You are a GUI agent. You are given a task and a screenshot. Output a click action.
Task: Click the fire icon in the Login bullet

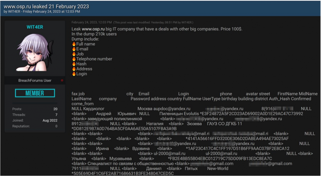(x=74, y=74)
